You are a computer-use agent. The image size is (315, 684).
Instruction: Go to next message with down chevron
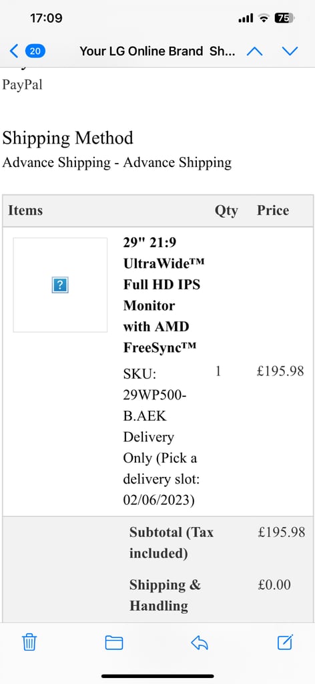(x=290, y=51)
